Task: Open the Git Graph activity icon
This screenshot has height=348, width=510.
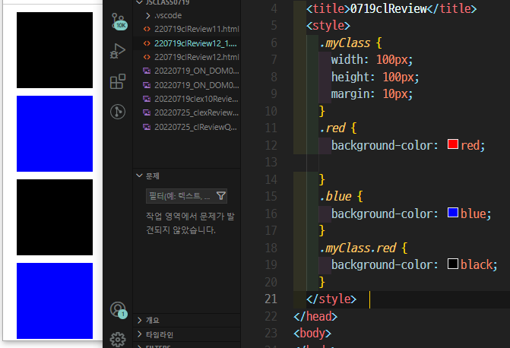Action: (118, 112)
